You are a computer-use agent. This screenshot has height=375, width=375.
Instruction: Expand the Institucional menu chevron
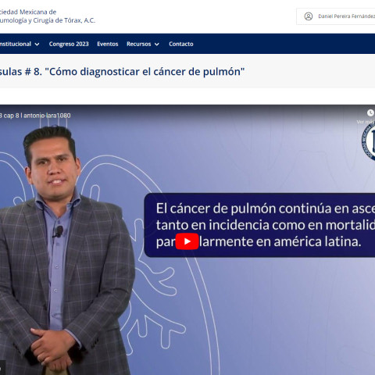click(37, 45)
